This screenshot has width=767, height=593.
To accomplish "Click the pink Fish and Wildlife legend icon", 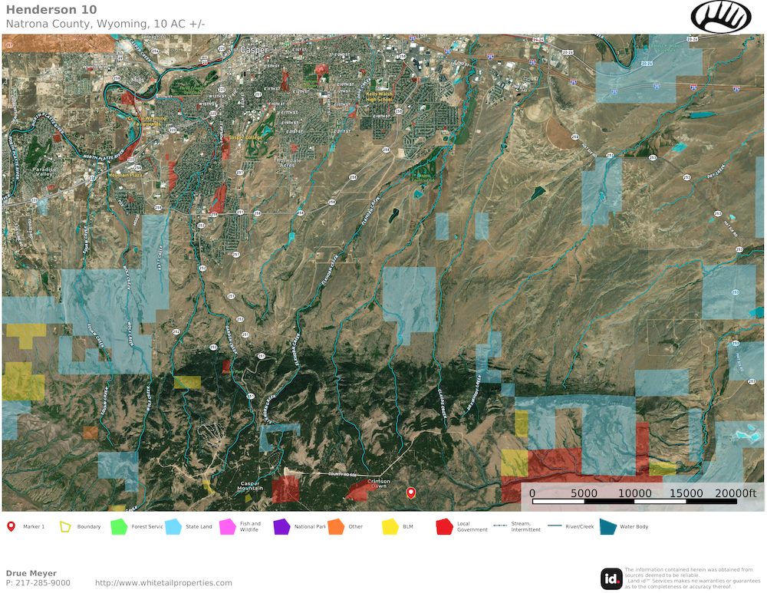I will coord(227,526).
